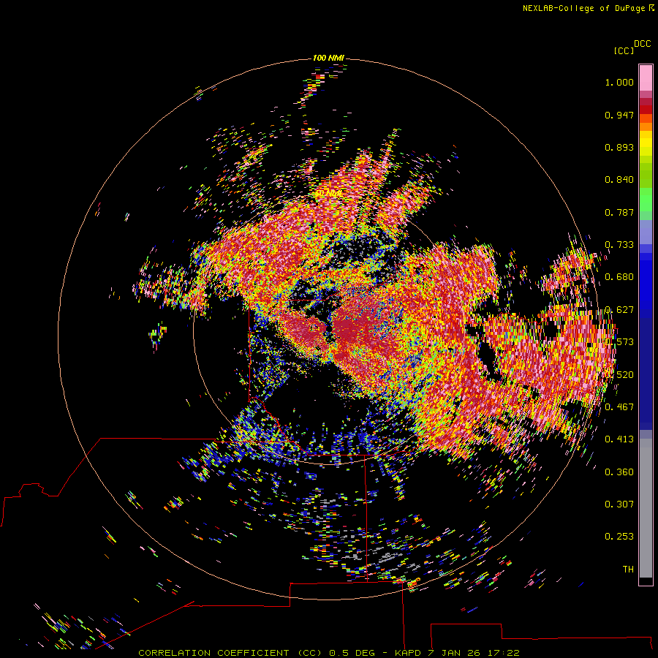658x658 pixels.
Task: Click the 'DCC' legend title
Action: [642, 44]
